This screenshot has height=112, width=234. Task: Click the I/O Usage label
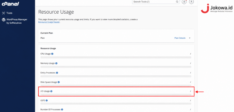point(45,91)
